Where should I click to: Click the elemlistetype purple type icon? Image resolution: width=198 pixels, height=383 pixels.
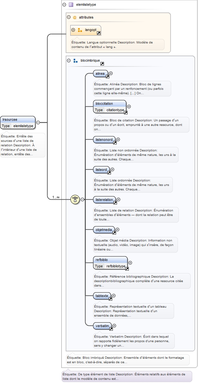(71, 4)
